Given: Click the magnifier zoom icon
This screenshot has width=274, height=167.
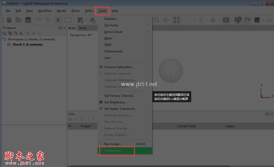Looking at the screenshot, I should pos(157,20).
